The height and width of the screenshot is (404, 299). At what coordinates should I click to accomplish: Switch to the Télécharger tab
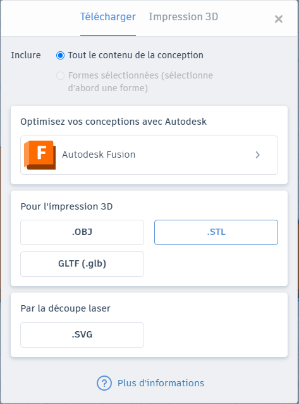tap(108, 17)
